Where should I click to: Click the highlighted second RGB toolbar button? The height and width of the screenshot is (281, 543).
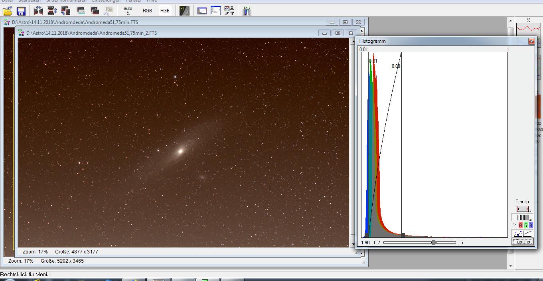click(165, 11)
